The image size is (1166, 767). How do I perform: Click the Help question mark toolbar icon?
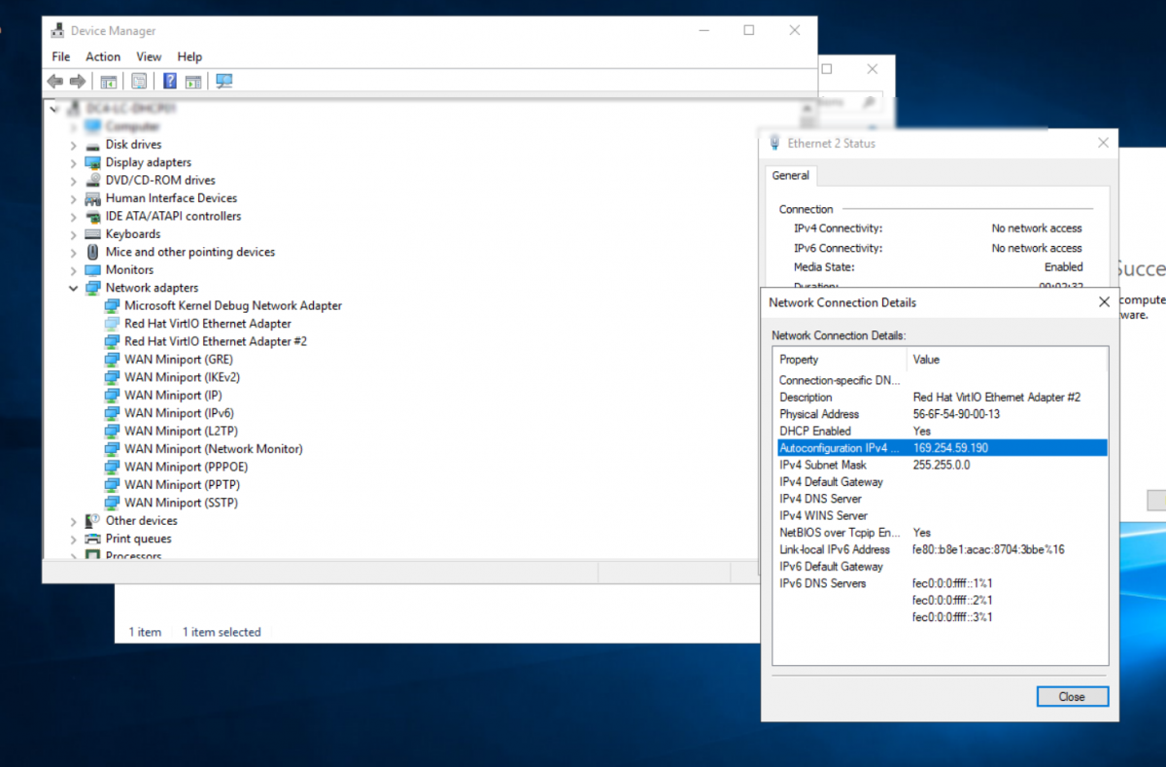click(169, 81)
